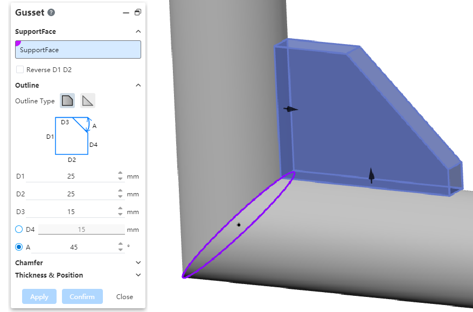
Task: Decrease the D2 value with down arrow
Action: 120,196
